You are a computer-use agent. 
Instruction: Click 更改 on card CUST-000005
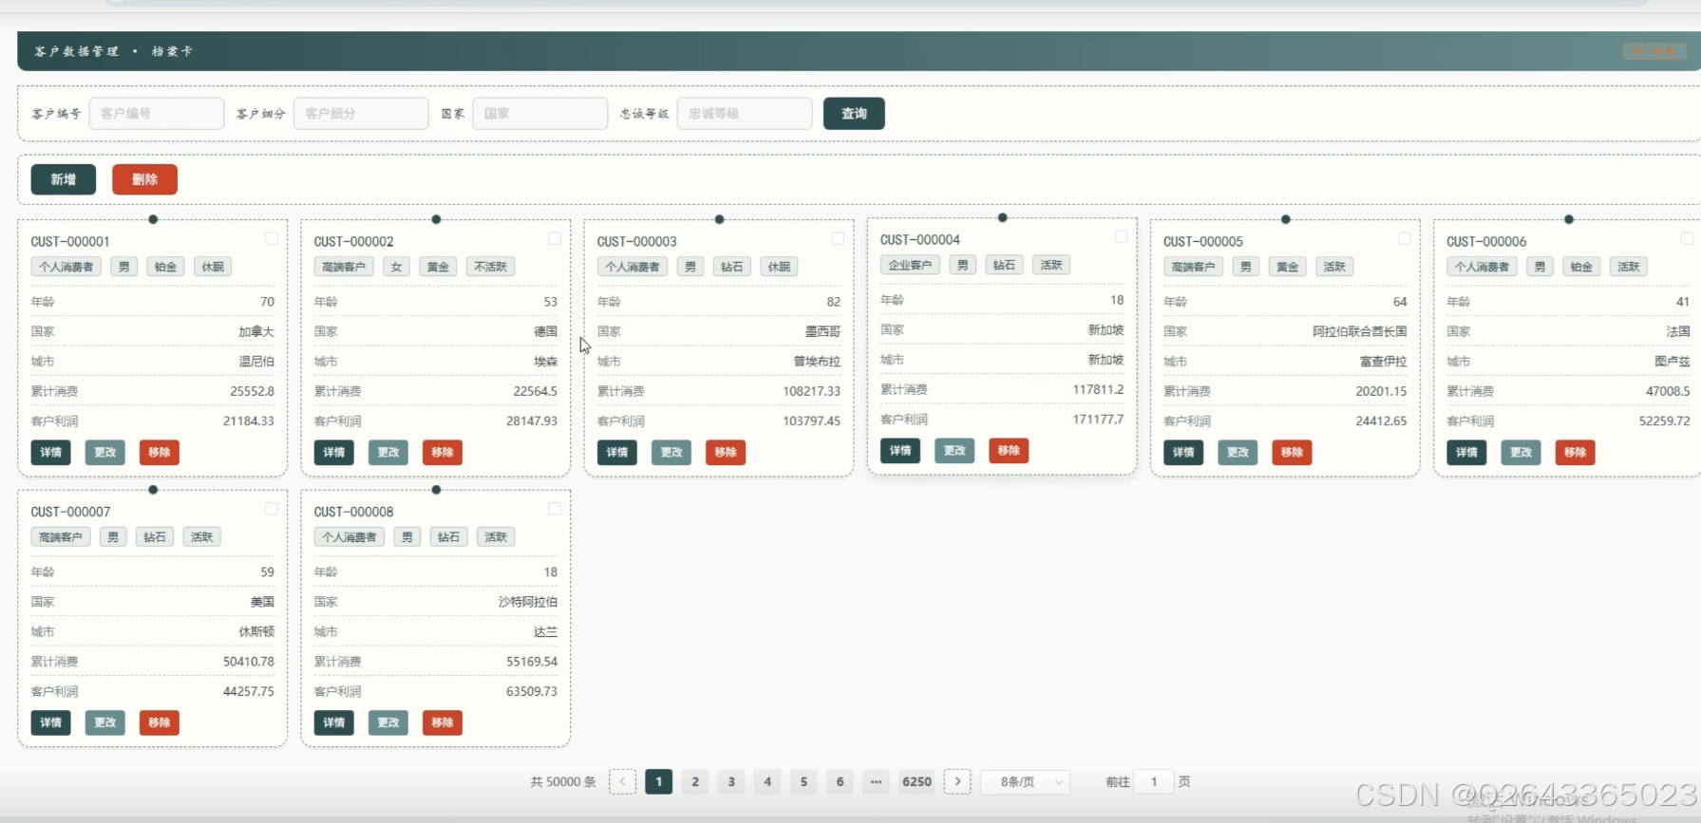pyautogui.click(x=1238, y=453)
